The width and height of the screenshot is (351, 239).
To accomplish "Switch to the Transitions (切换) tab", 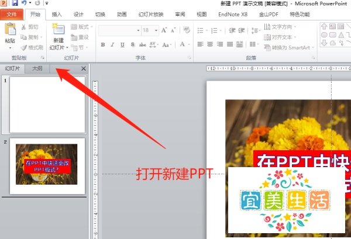I will point(100,15).
